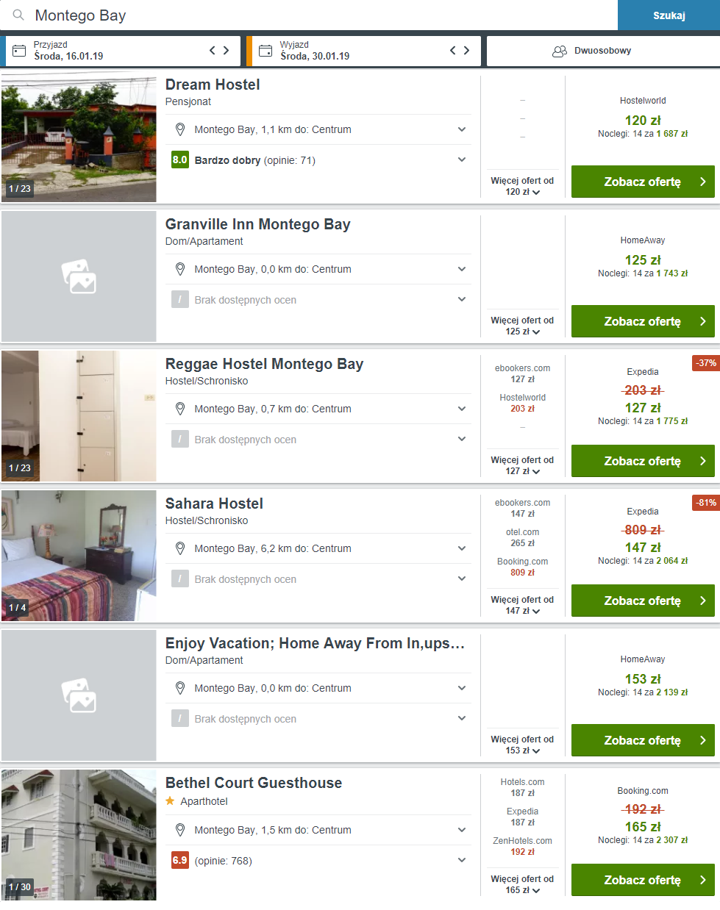Click the Montego Bay search field

309,15
